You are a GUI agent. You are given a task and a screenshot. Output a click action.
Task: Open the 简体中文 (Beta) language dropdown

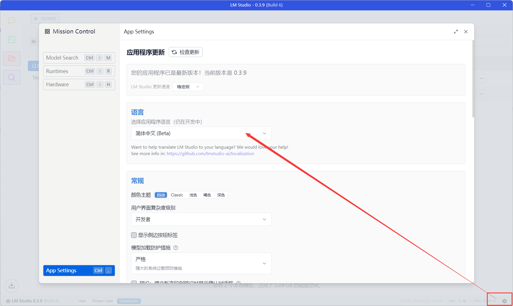[201, 133]
